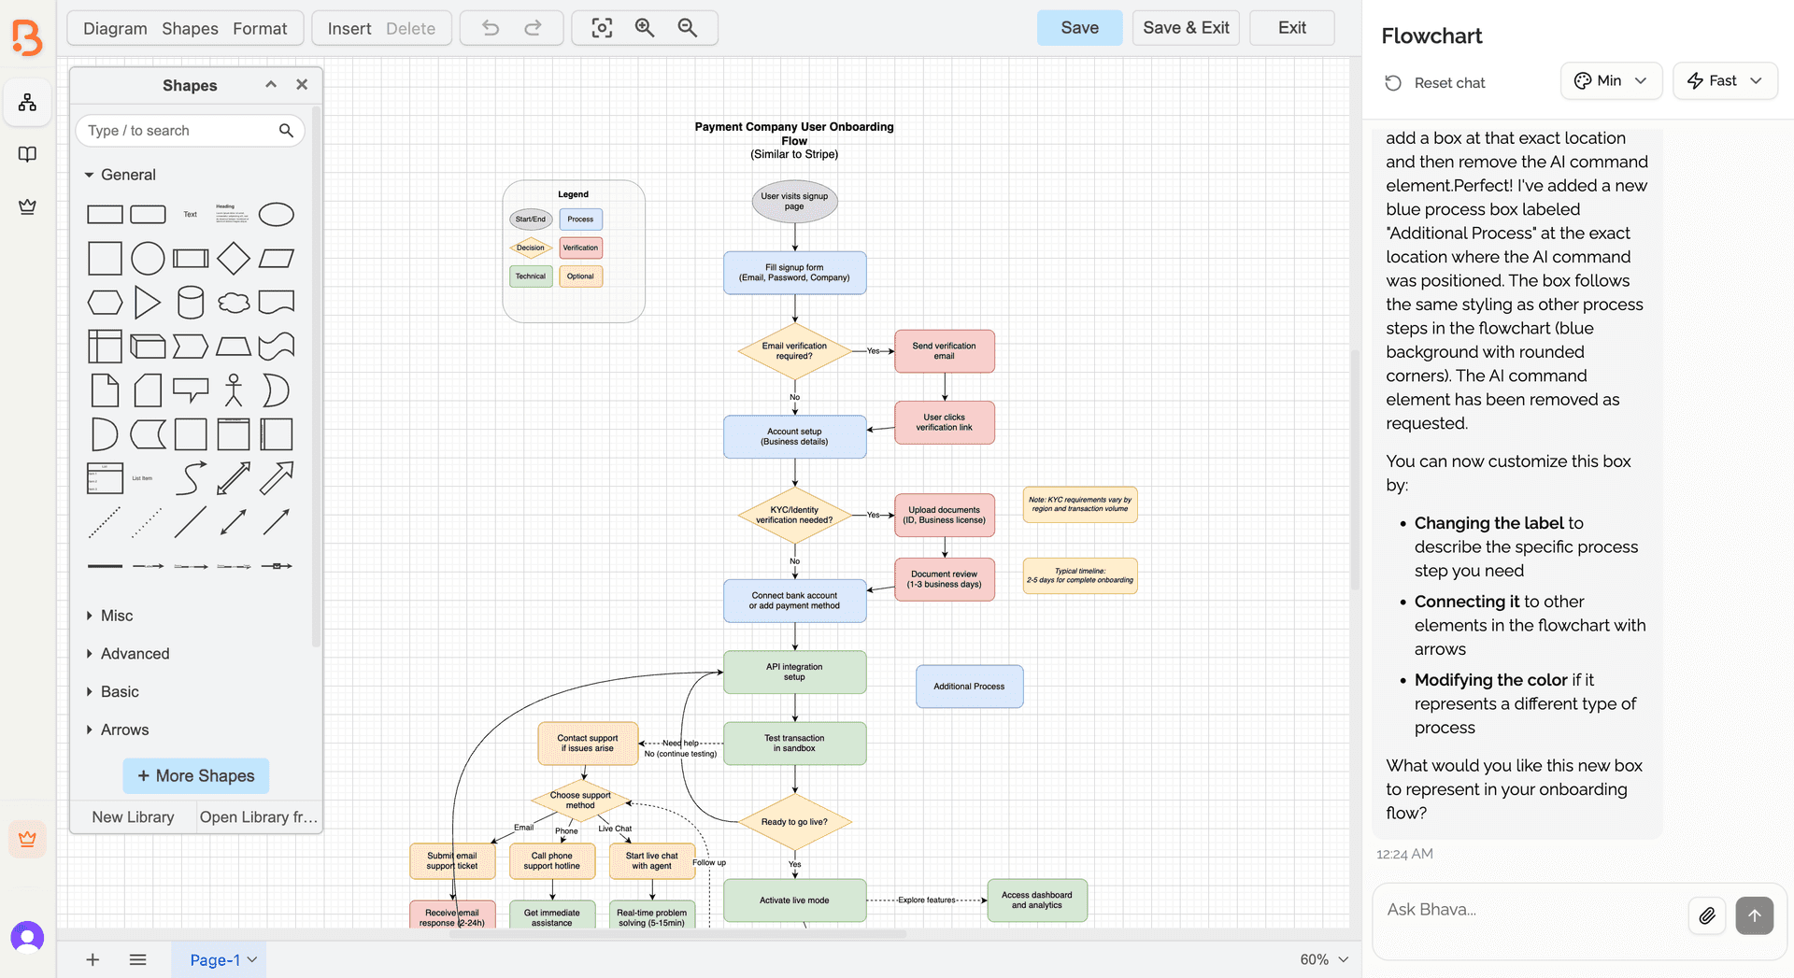Click the New Library button
Image resolution: width=1794 pixels, height=978 pixels.
point(133,817)
